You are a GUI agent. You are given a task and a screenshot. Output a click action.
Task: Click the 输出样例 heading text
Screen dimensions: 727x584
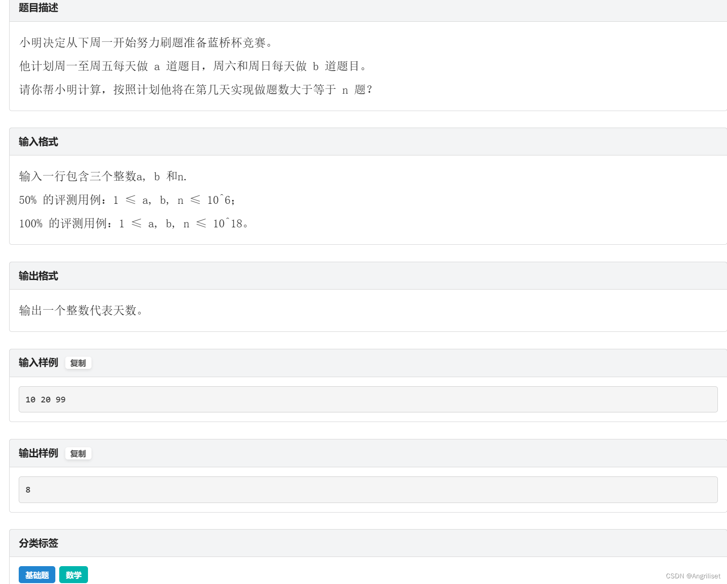coord(38,453)
